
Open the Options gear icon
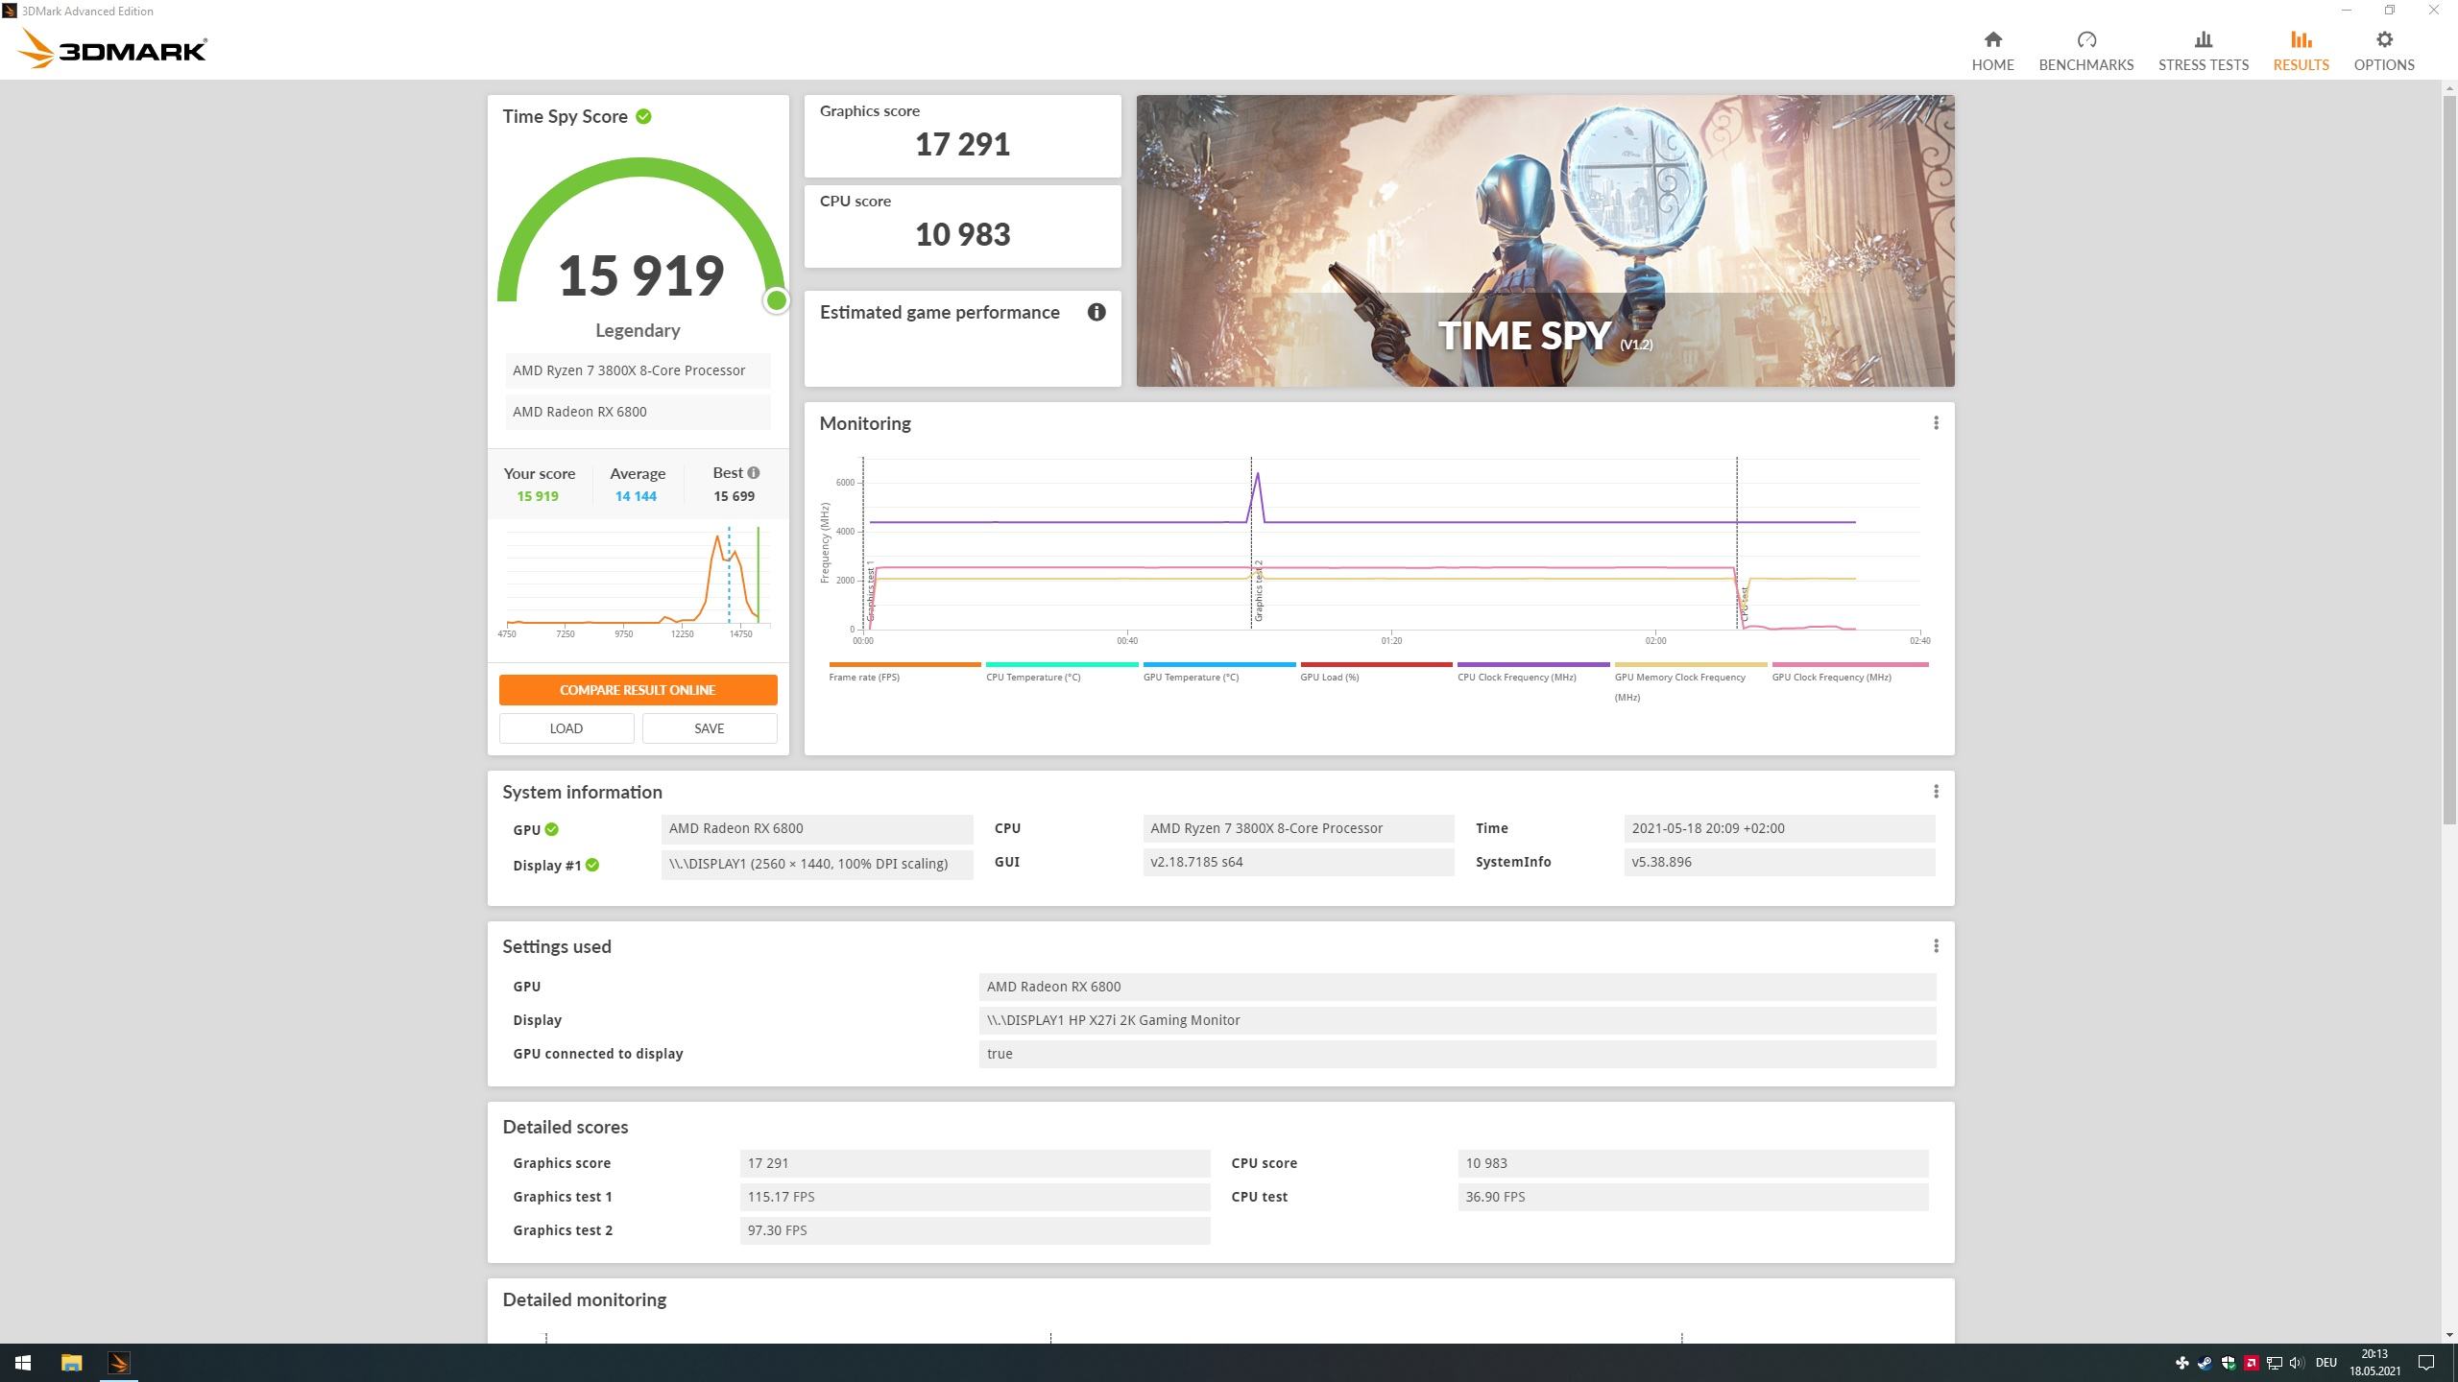(x=2383, y=40)
